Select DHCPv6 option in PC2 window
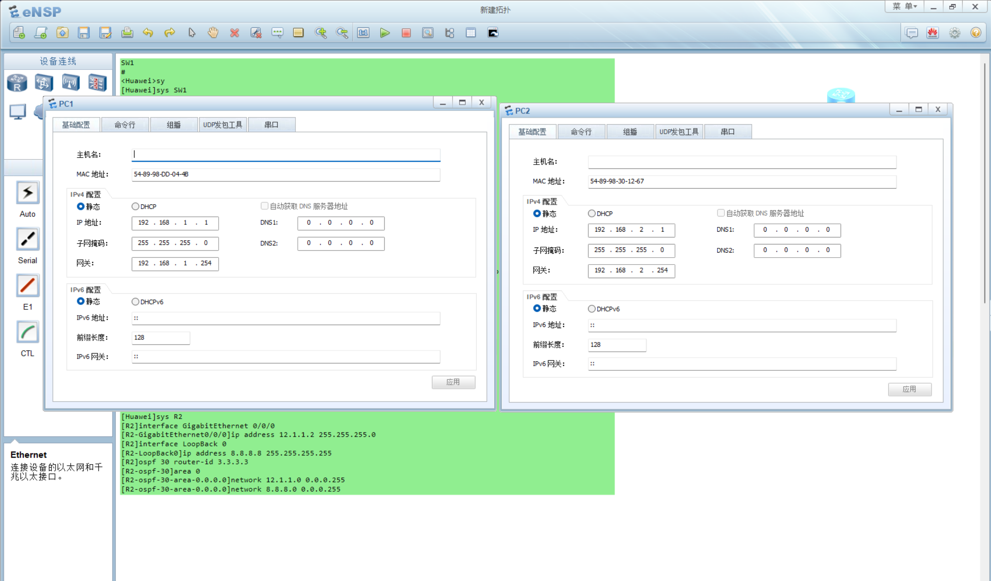Viewport: 991px width, 581px height. pos(592,309)
